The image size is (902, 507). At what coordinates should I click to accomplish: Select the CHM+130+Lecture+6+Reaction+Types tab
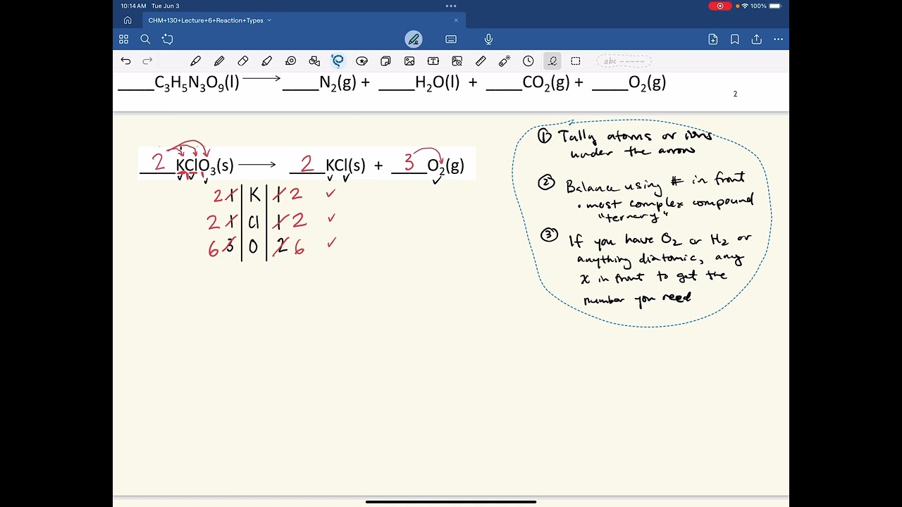206,20
